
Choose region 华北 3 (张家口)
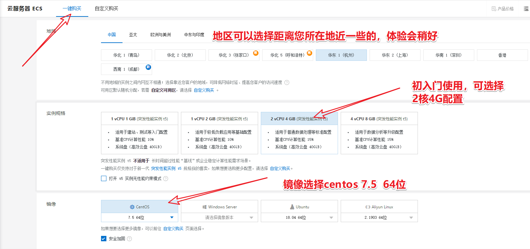click(x=234, y=55)
